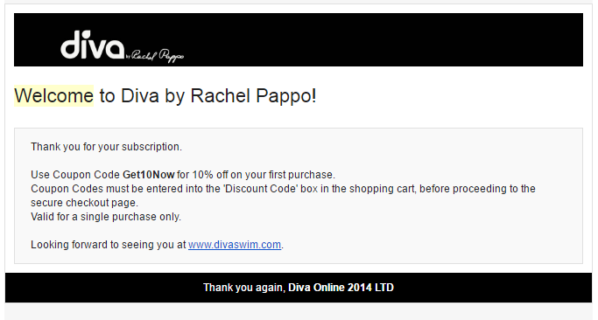Click the 'Valid for a single purchase only' line
This screenshot has width=598, height=320.
point(106,217)
